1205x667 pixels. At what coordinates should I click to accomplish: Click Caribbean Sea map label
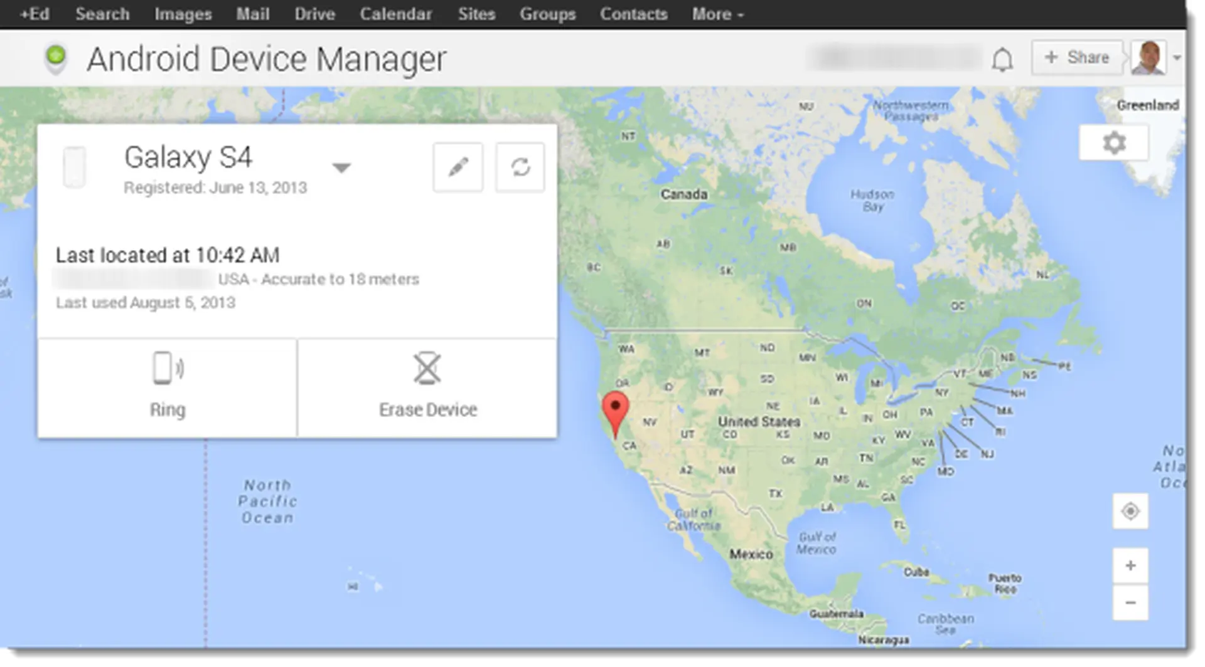(x=946, y=624)
